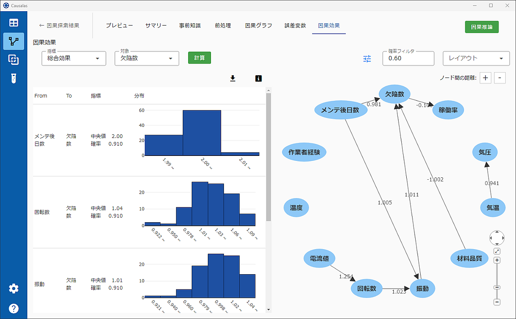Viewport: 516px width, 319px height.
Task: Switch to the 因果グラフ tab
Action: click(258, 26)
